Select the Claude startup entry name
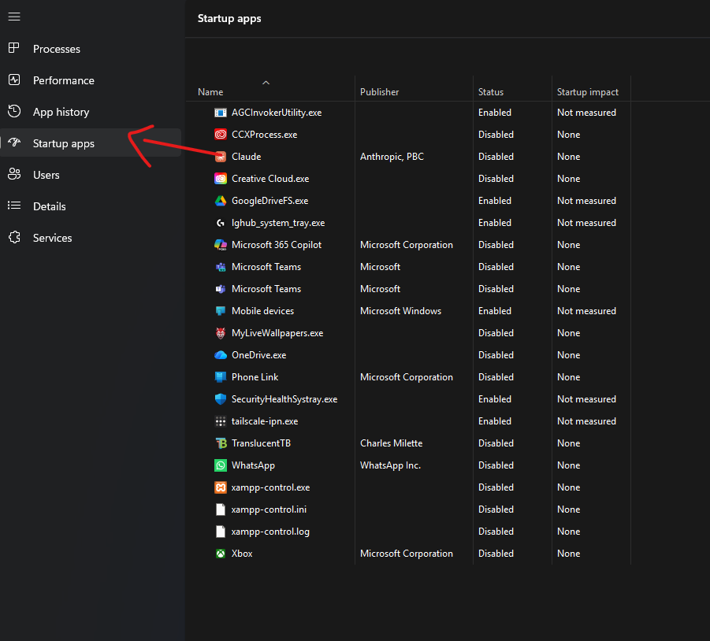 (x=247, y=157)
